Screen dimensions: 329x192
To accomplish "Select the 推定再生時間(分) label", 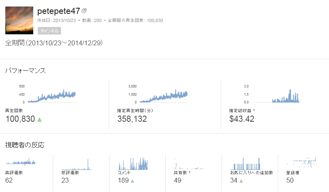I will (135, 111).
